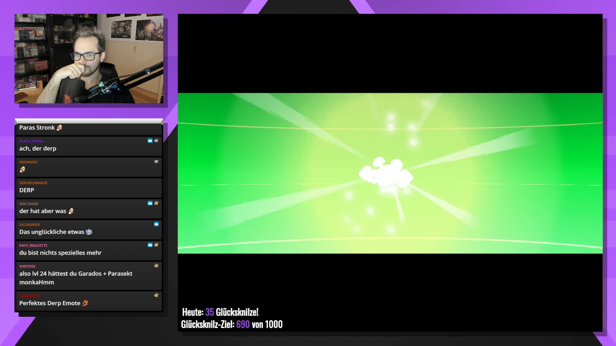Select the username BLACK_VEENA in chat
Screen dimensions: 616x346
pyautogui.click(x=31, y=141)
